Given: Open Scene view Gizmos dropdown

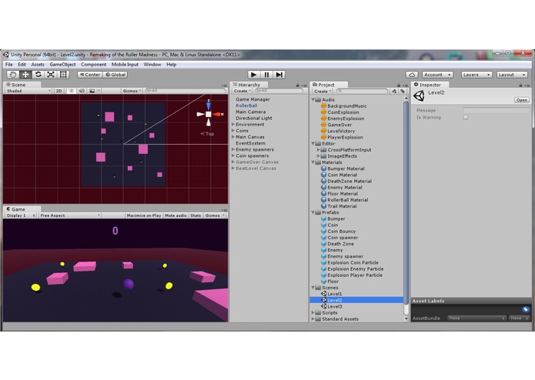Looking at the screenshot, I should tap(132, 91).
